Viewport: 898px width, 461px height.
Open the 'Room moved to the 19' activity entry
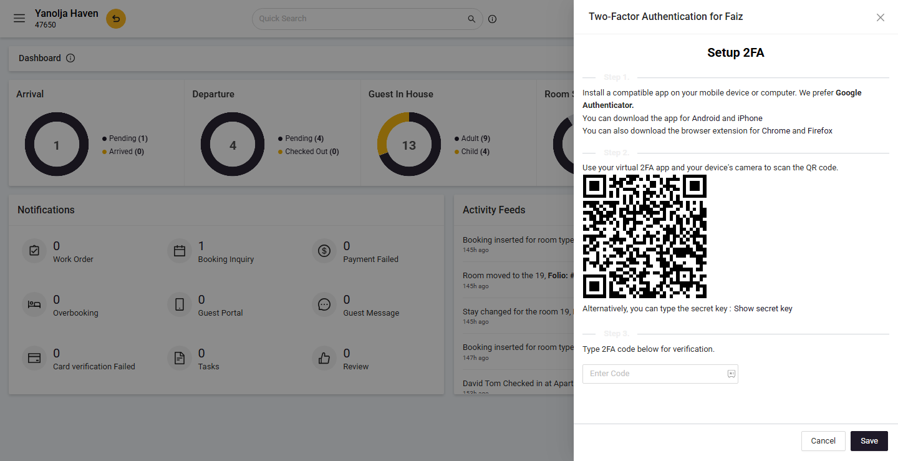[518, 279]
